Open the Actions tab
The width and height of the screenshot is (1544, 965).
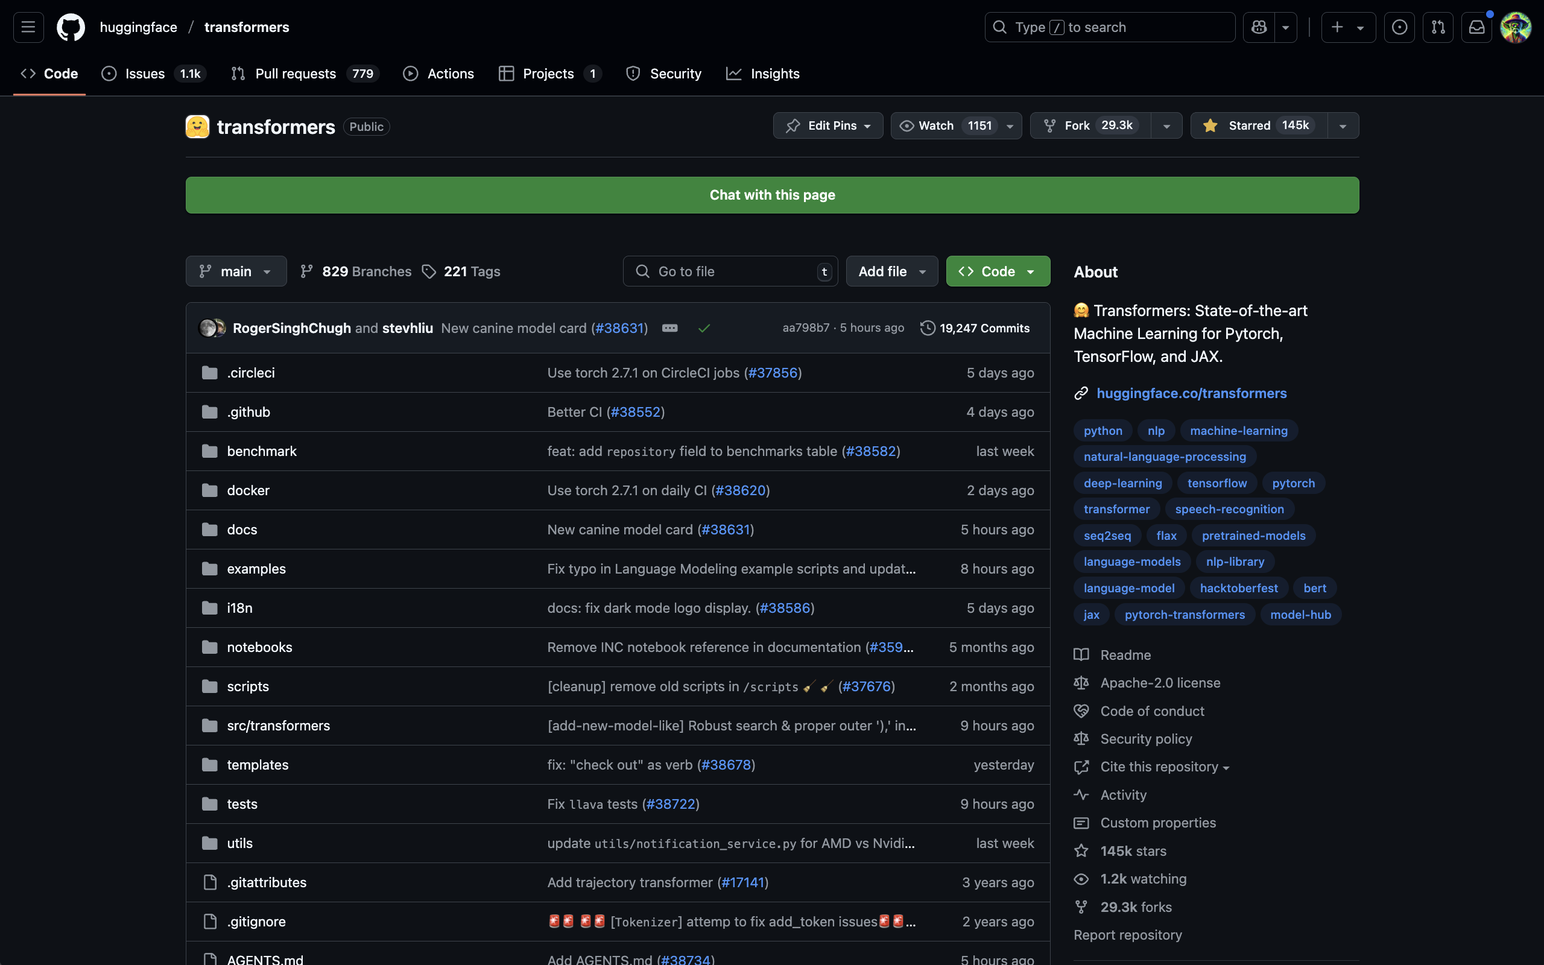(x=439, y=74)
